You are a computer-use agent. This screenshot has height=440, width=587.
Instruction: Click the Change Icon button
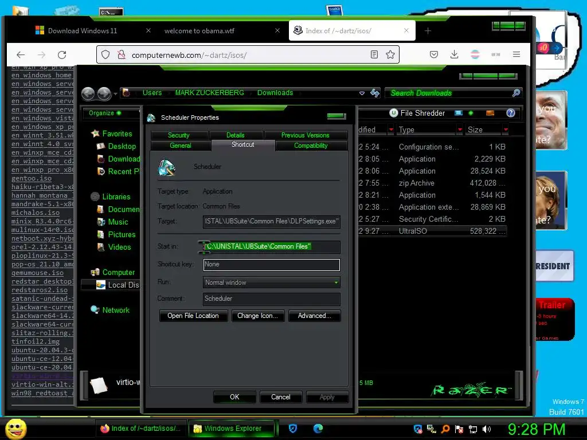[x=258, y=316]
